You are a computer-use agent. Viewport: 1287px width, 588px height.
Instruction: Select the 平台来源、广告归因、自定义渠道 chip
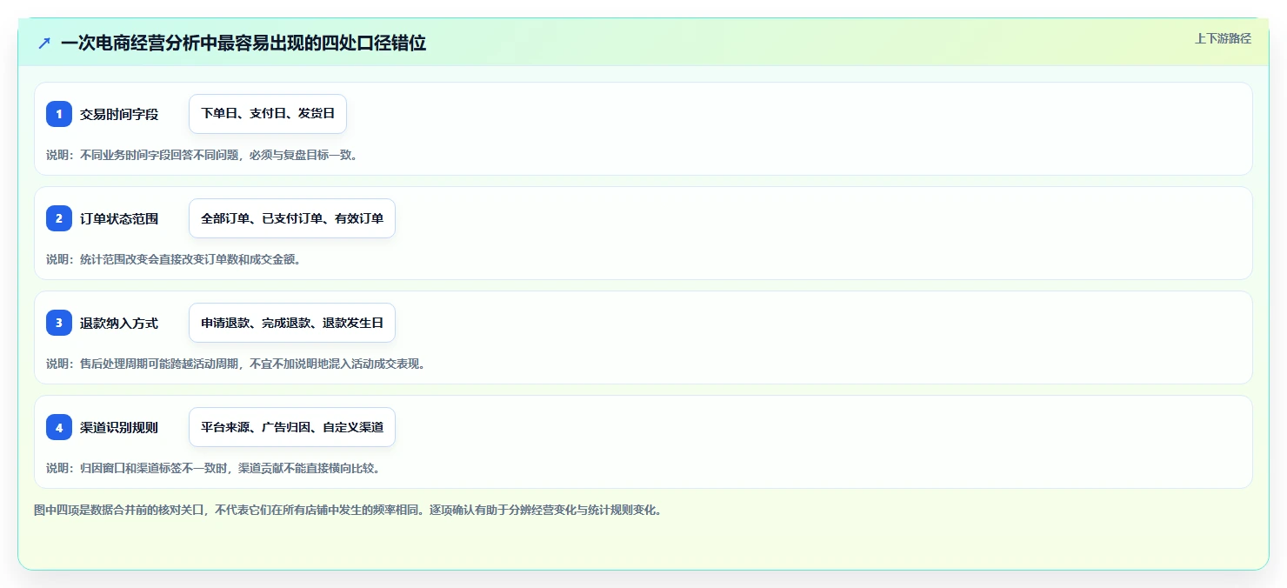click(x=292, y=427)
